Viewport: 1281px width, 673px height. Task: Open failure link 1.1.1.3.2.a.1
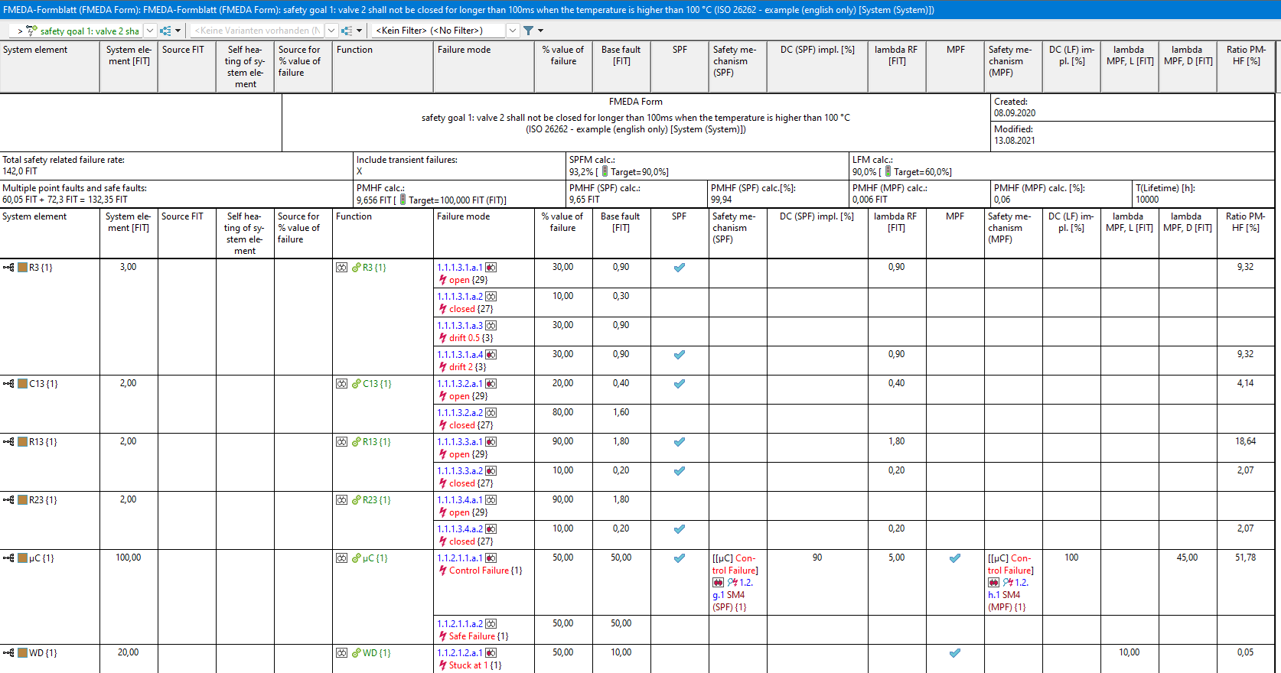[x=460, y=384]
